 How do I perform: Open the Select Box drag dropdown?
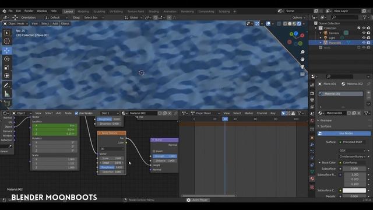(x=94, y=17)
